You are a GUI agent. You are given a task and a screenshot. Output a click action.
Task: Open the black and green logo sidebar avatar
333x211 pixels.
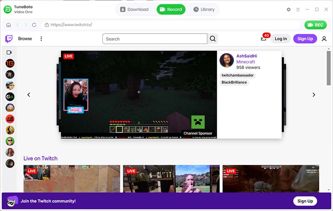pyautogui.click(x=10, y=97)
